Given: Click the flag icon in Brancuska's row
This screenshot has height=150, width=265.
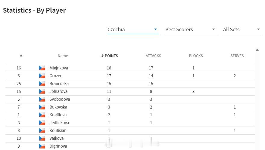Looking at the screenshot, I should (x=42, y=84).
